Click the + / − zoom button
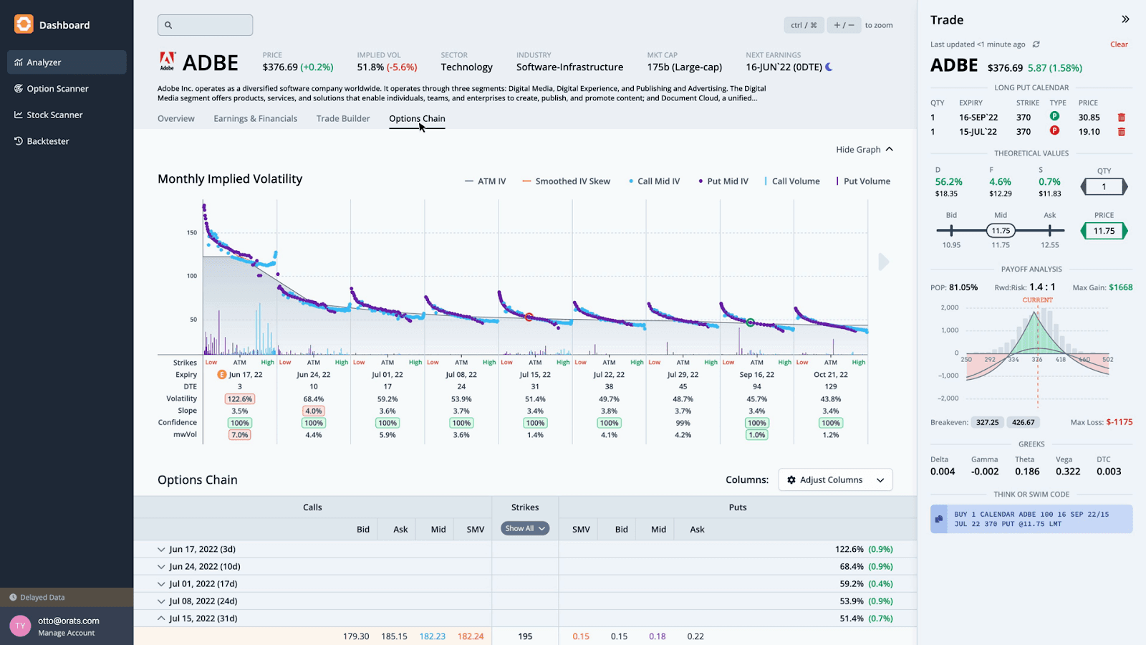This screenshot has width=1146, height=645. click(x=844, y=25)
